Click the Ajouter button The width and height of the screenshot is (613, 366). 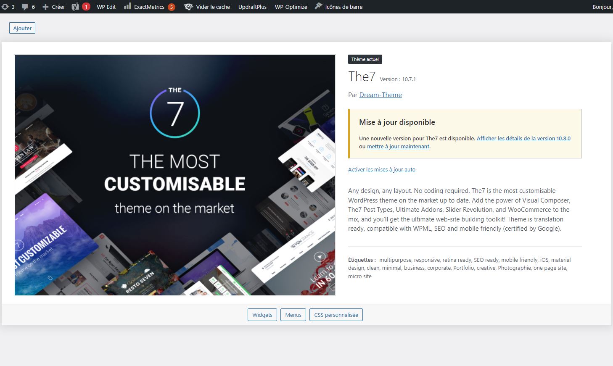22,28
